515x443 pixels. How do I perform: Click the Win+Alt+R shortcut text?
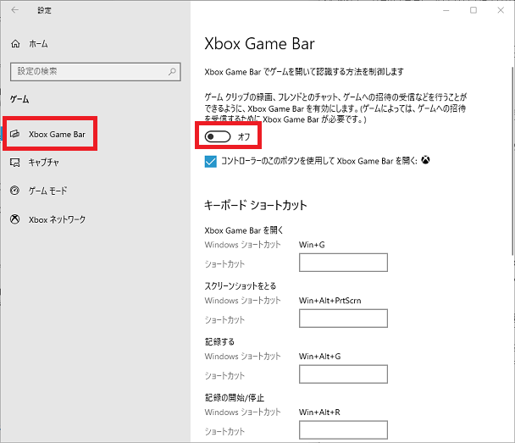319,413
